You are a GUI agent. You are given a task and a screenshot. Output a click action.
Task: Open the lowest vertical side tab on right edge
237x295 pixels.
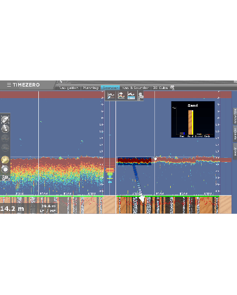click(x=235, y=151)
